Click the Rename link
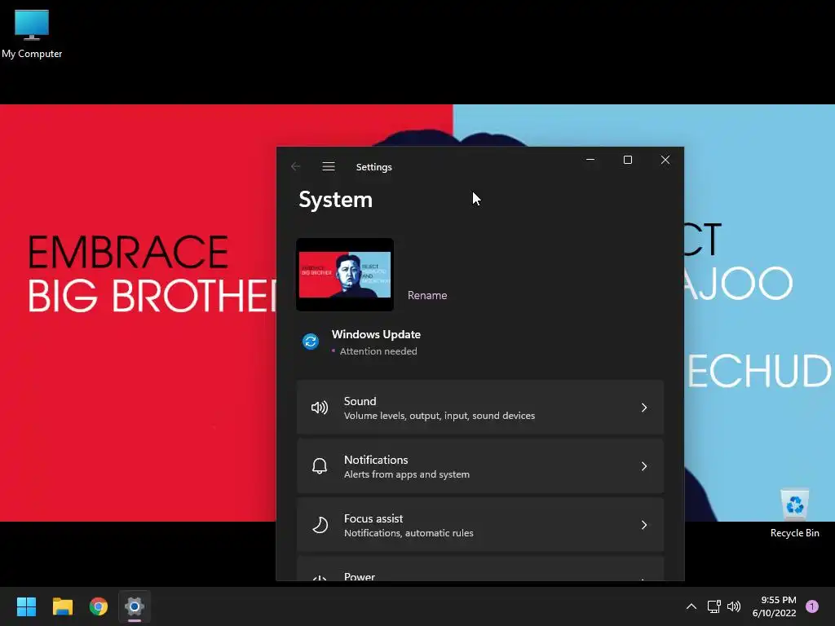The image size is (835, 626). pyautogui.click(x=427, y=295)
